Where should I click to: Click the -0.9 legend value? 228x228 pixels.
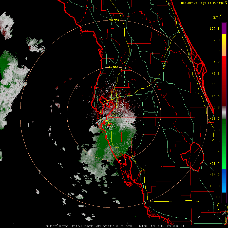(216, 107)
